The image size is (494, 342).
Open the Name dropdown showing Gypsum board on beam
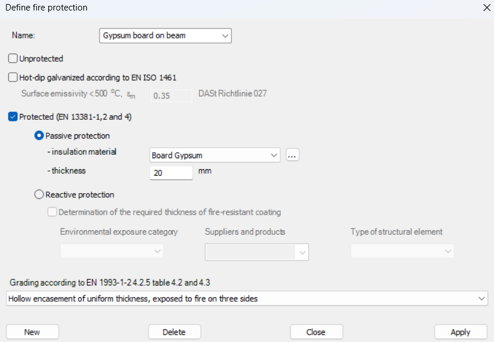(165, 35)
